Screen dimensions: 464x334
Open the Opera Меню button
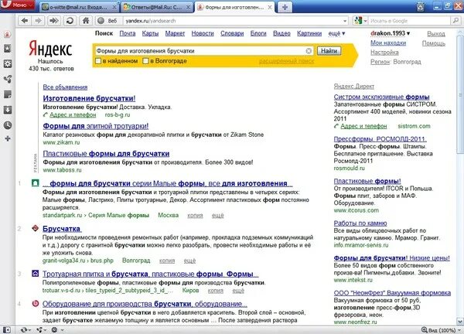(17, 5)
